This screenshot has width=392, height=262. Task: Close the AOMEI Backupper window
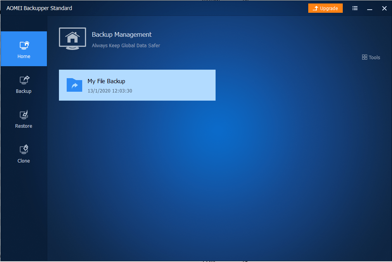[x=384, y=8]
